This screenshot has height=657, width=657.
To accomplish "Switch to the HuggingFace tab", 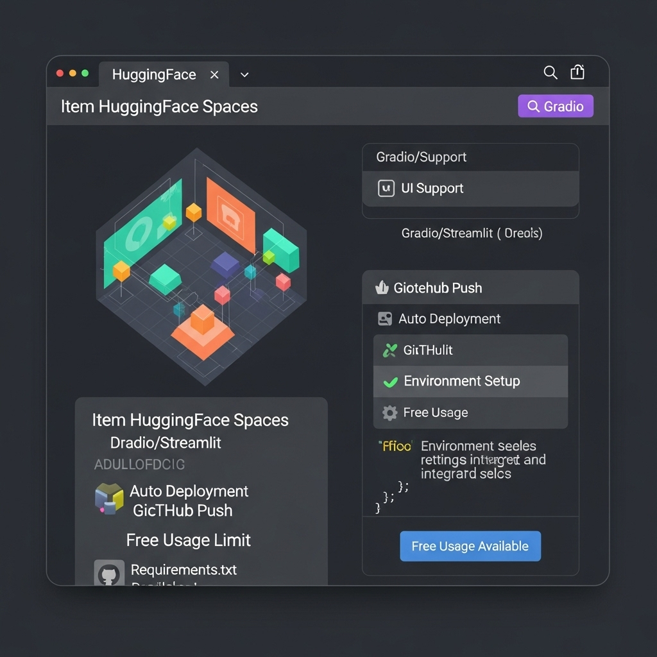I will point(154,74).
